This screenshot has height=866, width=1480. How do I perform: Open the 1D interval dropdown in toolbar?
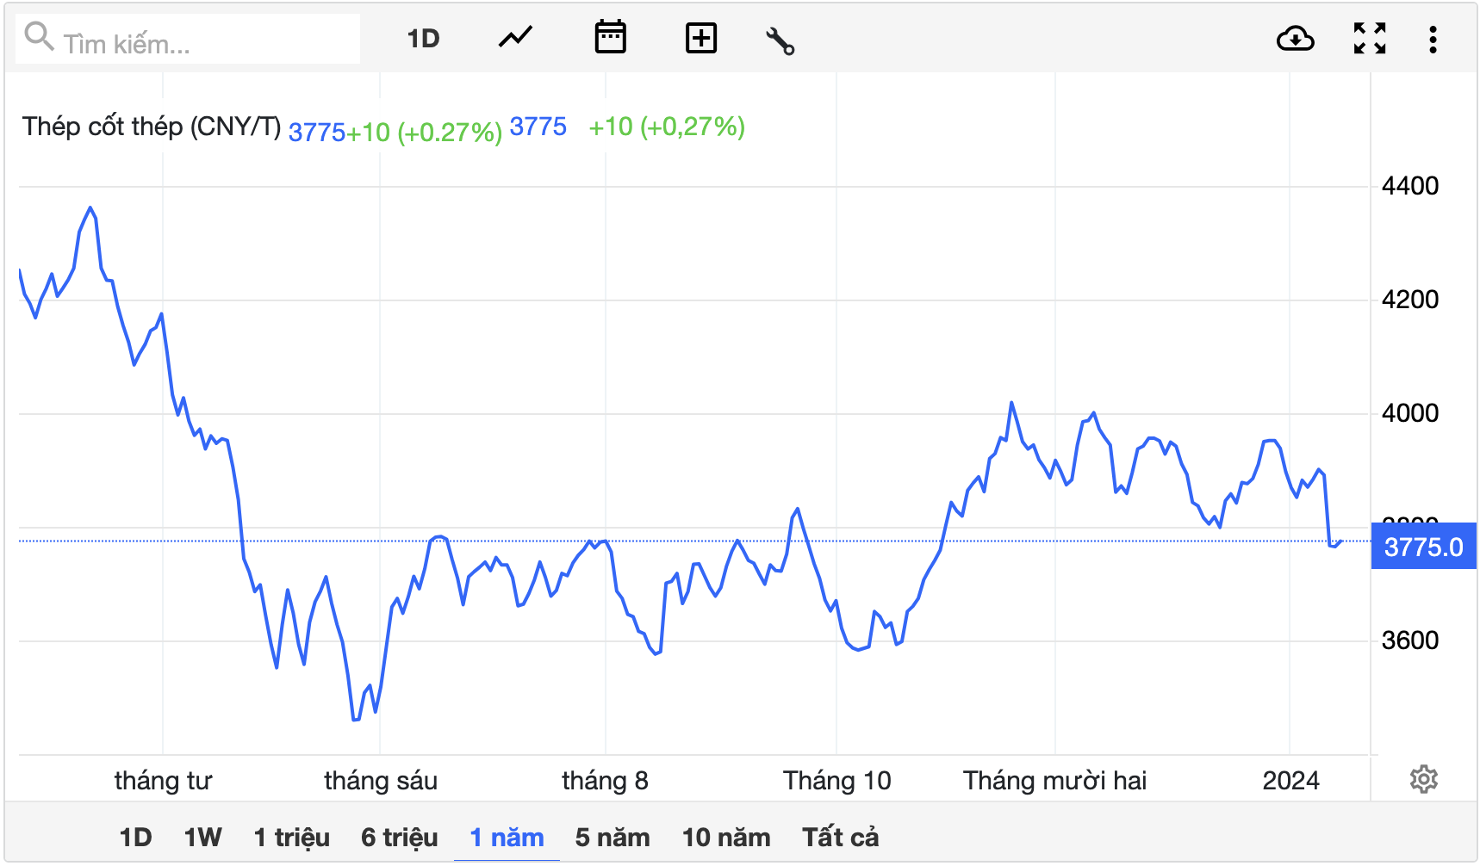tap(423, 39)
